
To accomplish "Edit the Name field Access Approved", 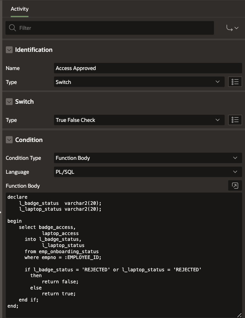I will pyautogui.click(x=148, y=68).
